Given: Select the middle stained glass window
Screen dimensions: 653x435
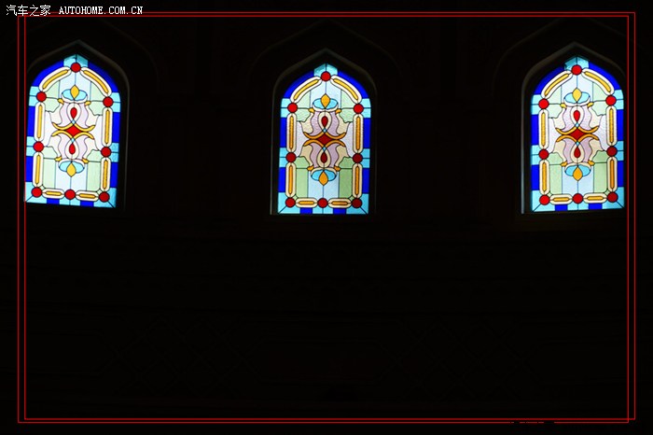Looking at the screenshot, I should click(x=324, y=138).
